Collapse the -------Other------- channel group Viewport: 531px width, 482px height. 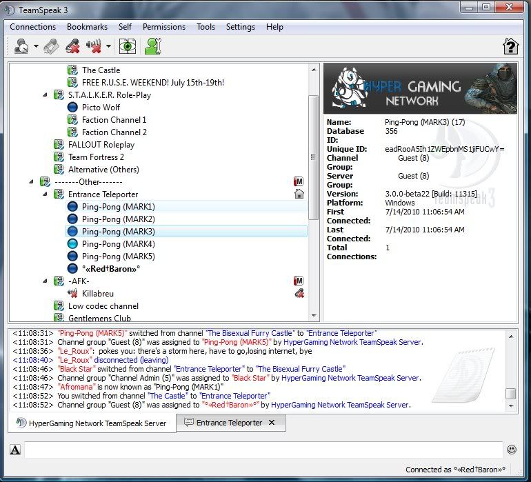click(31, 182)
